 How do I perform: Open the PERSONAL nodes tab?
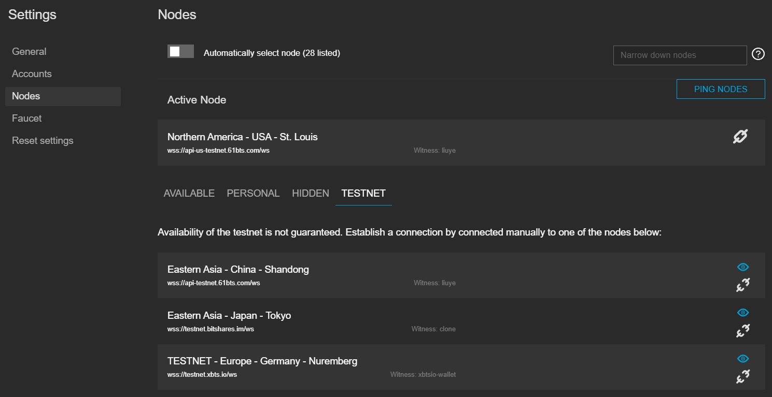point(253,194)
